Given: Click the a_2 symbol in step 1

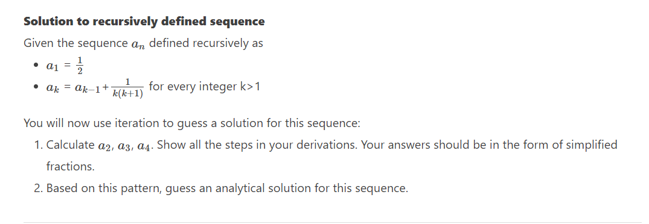Looking at the screenshot, I should (106, 146).
